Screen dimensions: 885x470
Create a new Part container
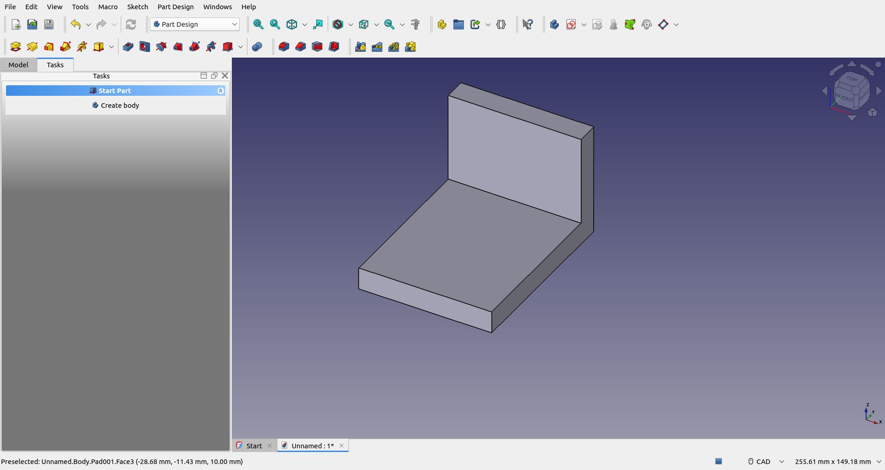click(x=442, y=24)
